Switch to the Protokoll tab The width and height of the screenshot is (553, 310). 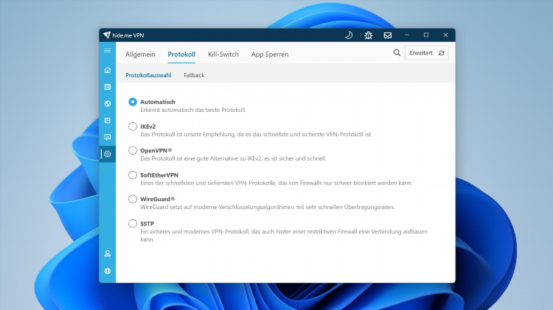pyautogui.click(x=181, y=54)
